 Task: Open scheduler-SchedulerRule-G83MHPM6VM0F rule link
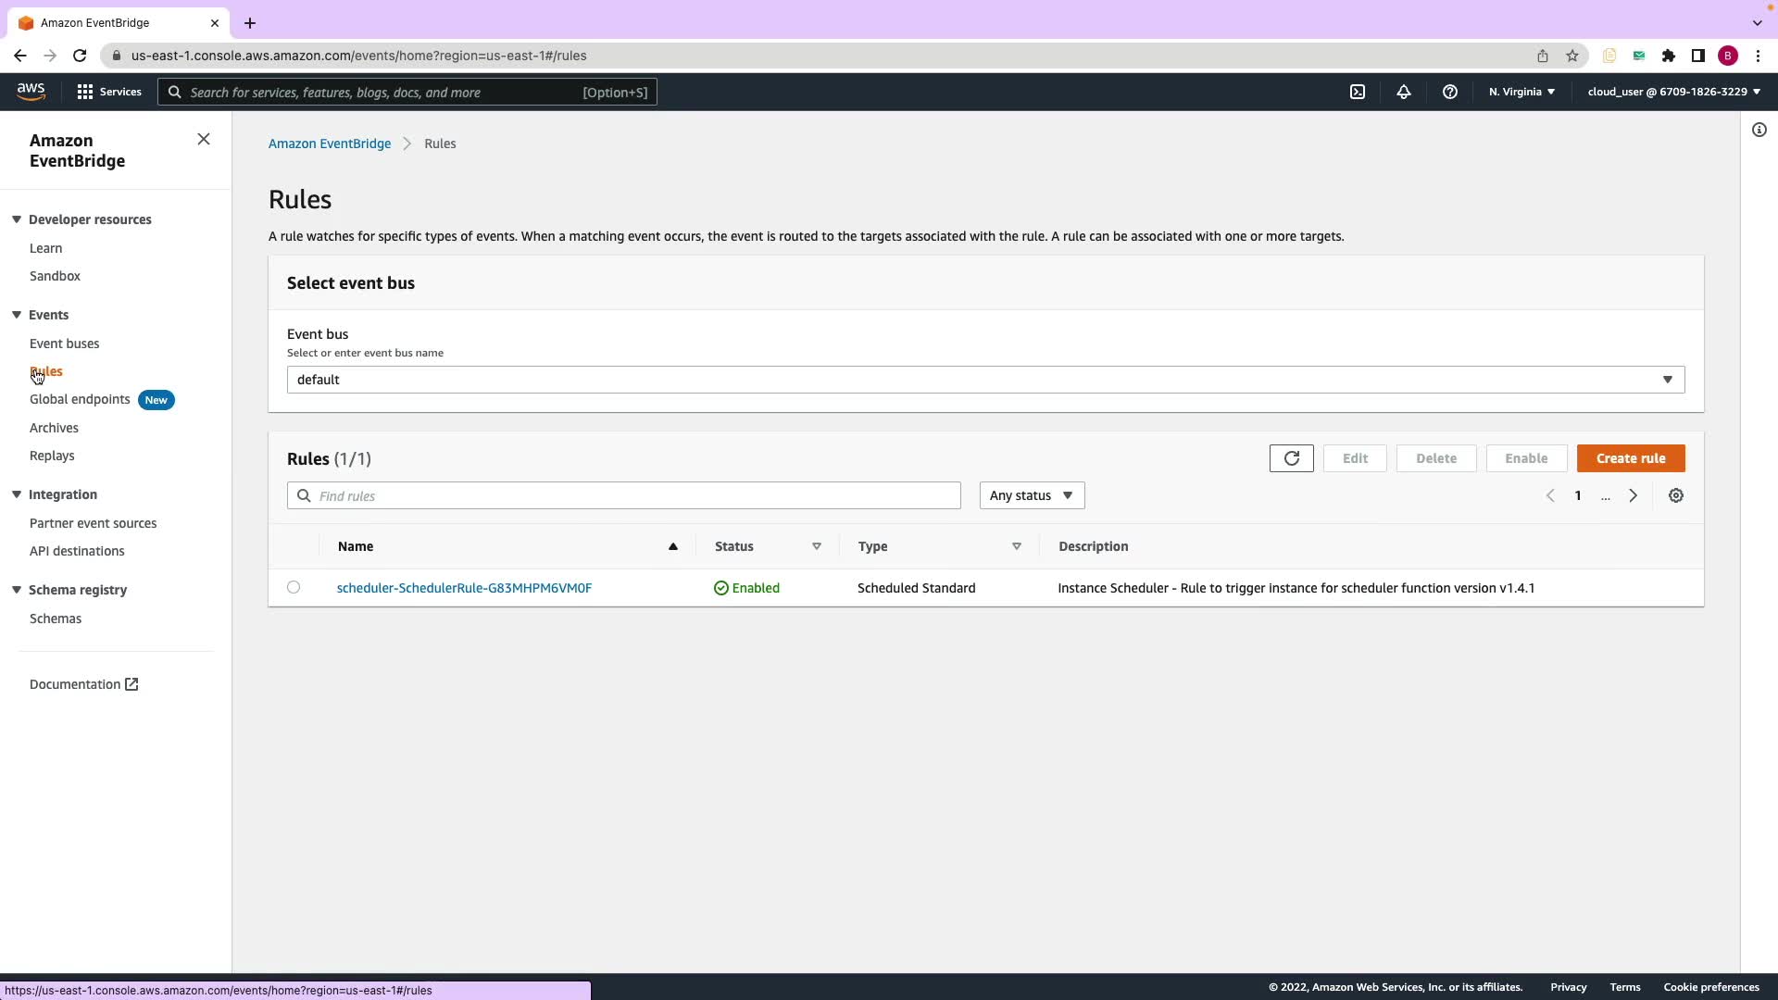(464, 588)
